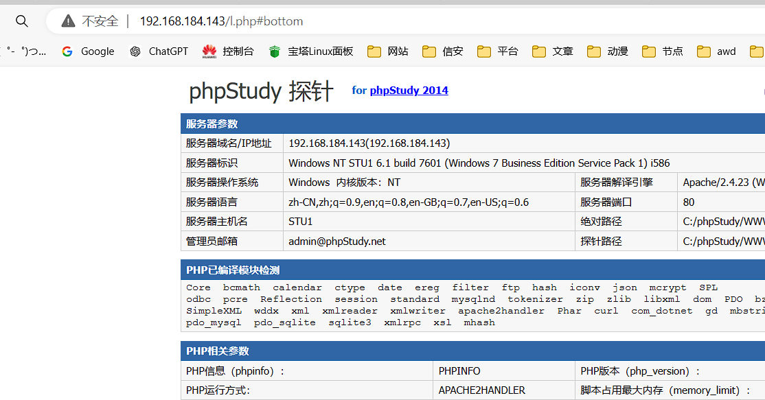Click the phpStudy 探针 page title

click(261, 91)
